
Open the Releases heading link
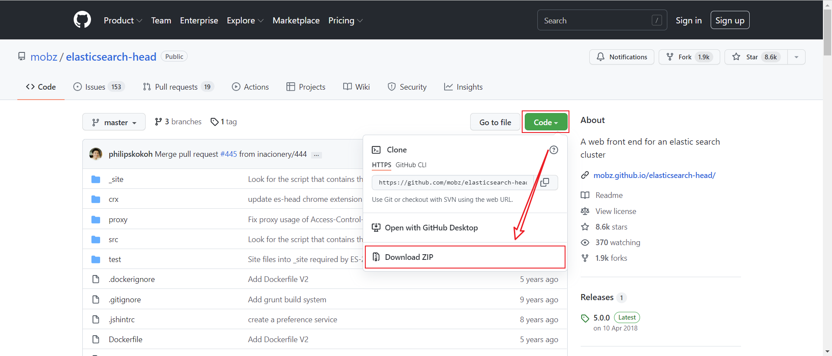(x=597, y=298)
